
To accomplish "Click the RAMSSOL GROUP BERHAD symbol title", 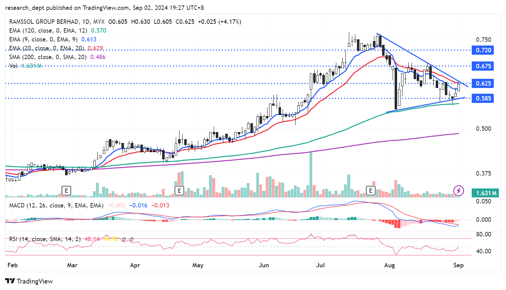I will tap(44, 22).
